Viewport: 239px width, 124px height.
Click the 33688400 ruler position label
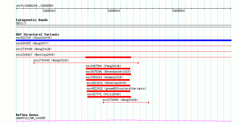(x=114, y=11)
